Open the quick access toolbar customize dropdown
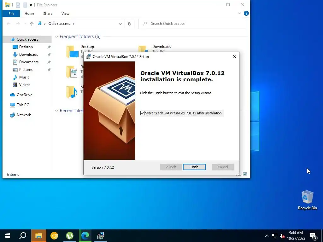323x242 pixels. (x=31, y=5)
